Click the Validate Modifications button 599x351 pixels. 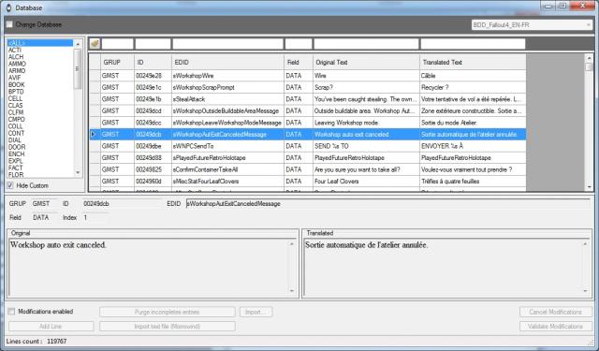(555, 327)
